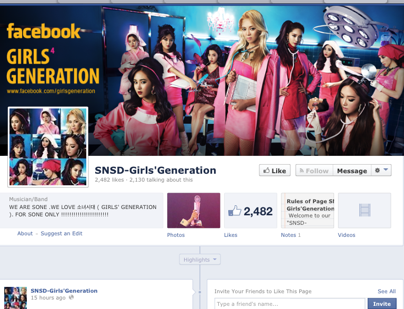Screen dimensions: 404x309
Task: Click the Like button with thumbs-up
Action: (x=275, y=171)
